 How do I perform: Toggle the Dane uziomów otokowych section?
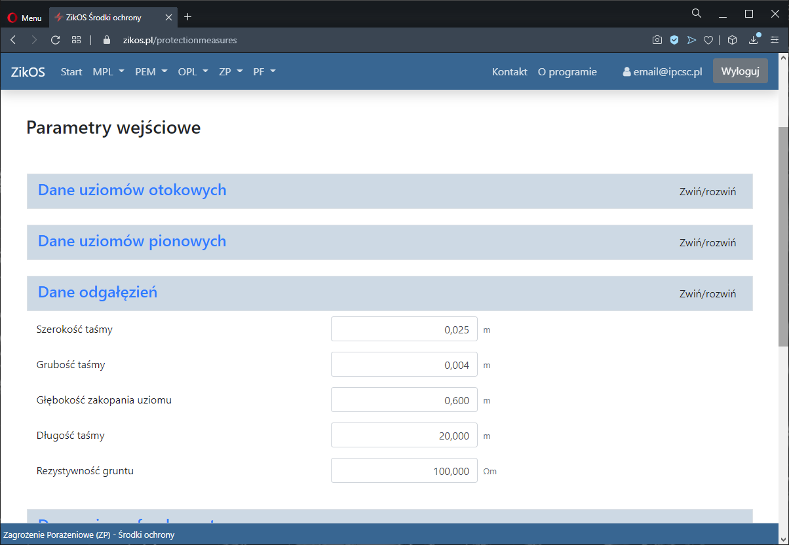[x=707, y=192]
